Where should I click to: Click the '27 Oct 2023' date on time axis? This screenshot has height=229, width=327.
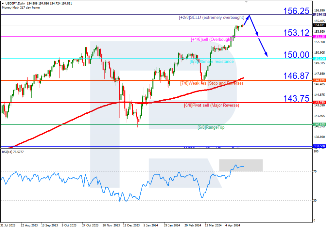point(90,225)
